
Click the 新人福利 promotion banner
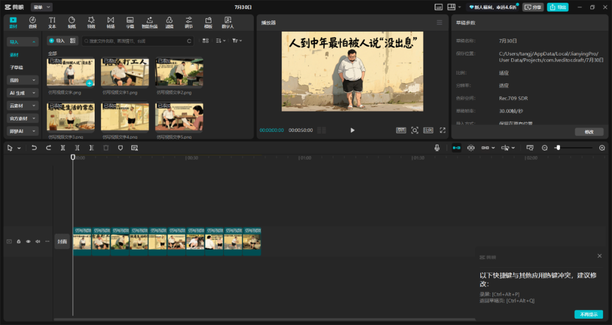point(492,7)
